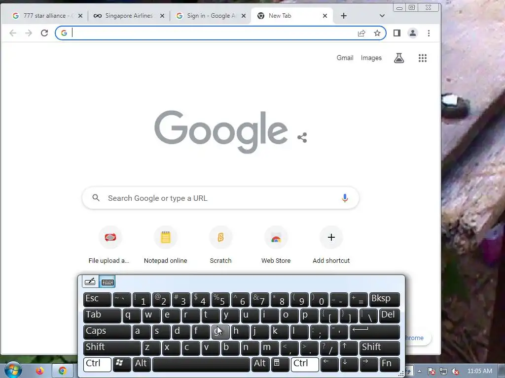Image resolution: width=505 pixels, height=378 pixels.
Task: Toggle the left Shift key
Action: point(112,348)
